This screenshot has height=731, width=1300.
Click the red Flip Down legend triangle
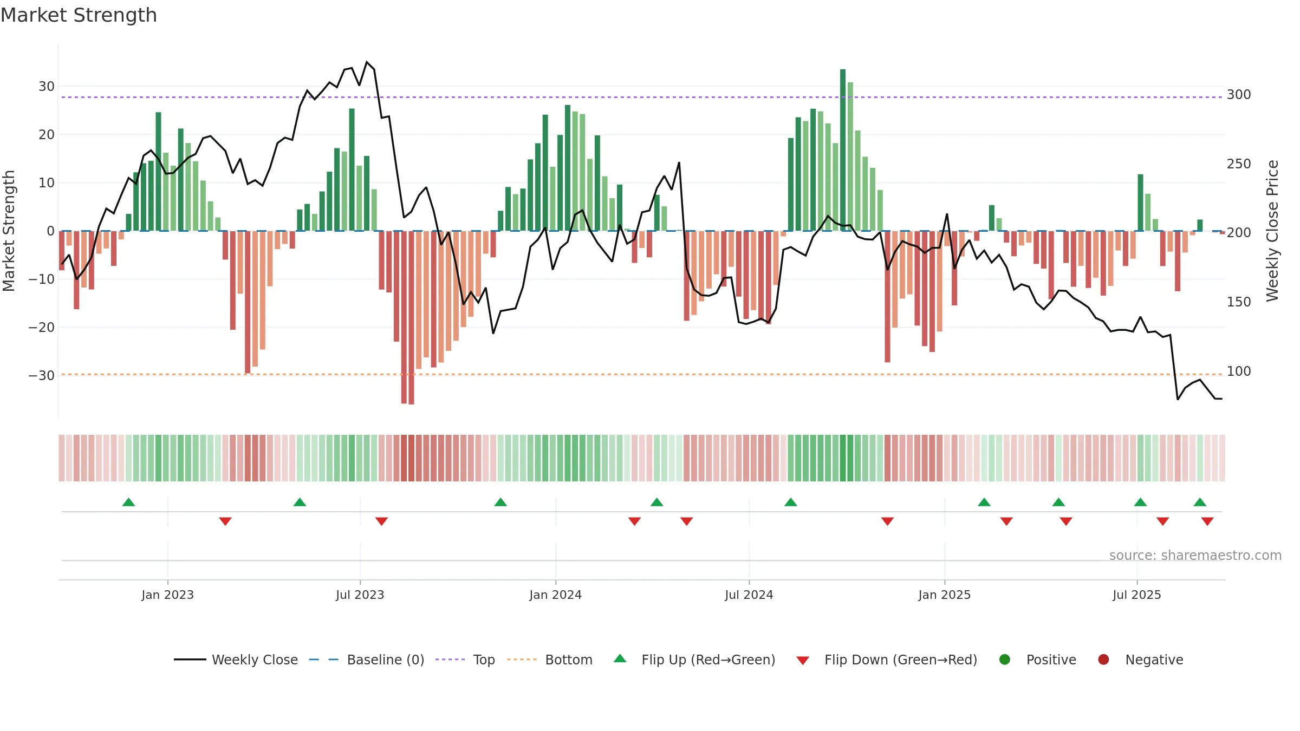click(x=803, y=660)
